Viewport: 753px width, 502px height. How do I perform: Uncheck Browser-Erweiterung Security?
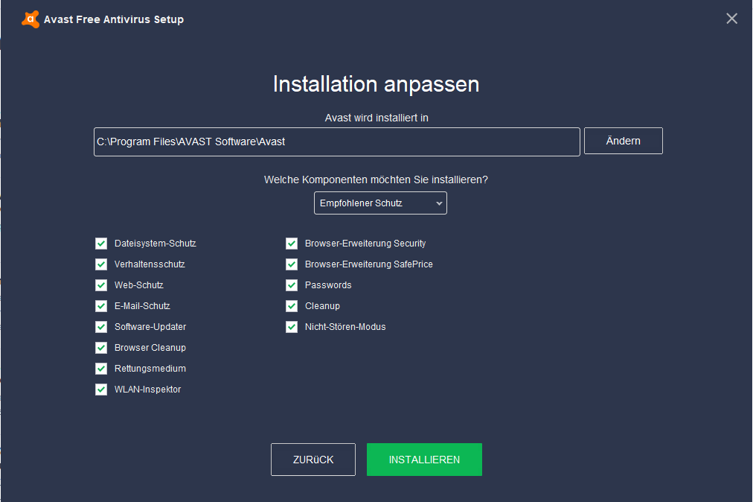pos(292,244)
